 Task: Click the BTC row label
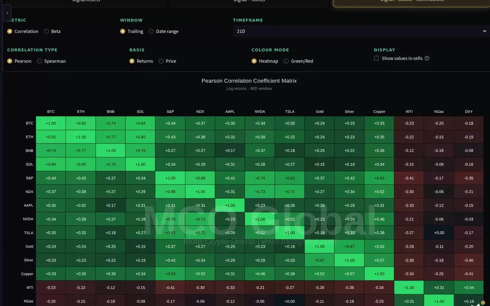coord(29,123)
